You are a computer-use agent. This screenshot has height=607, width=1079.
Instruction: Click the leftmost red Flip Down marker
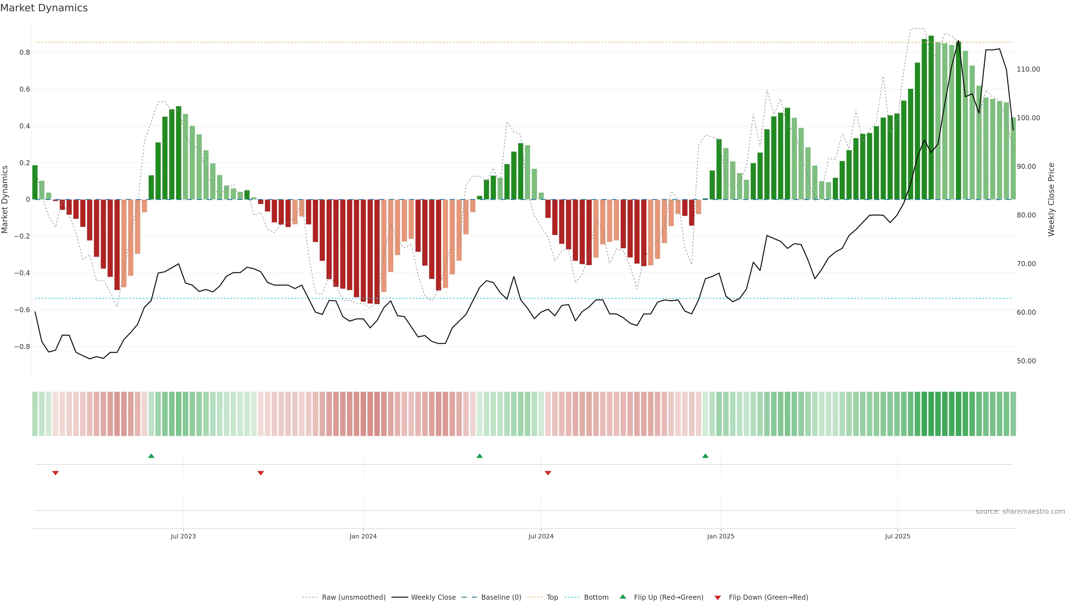pyautogui.click(x=55, y=473)
